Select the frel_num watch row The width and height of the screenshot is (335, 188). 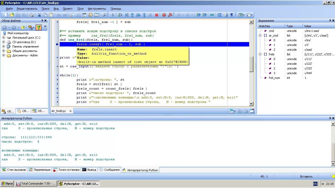pyautogui.click(x=296, y=78)
